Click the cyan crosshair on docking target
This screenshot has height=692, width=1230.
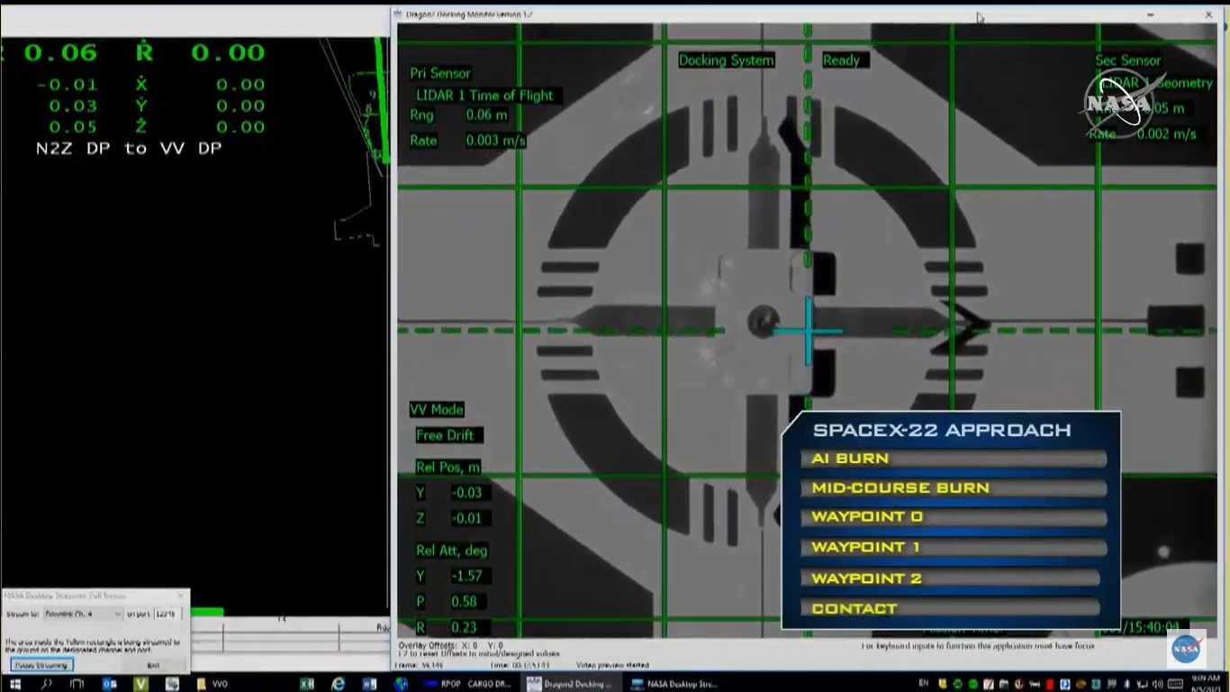808,332
